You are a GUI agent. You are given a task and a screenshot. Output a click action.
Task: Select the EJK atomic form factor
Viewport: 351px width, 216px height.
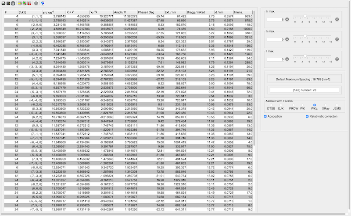[x=281, y=105]
